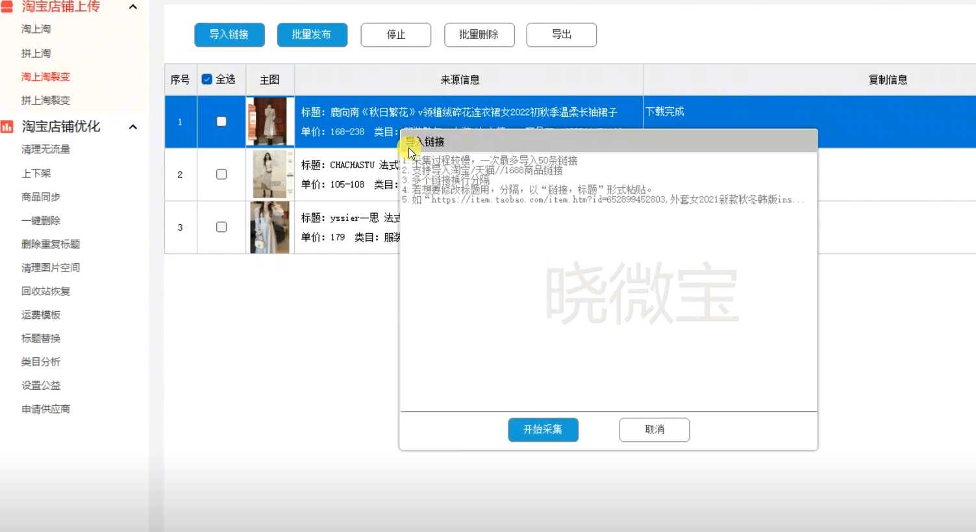Click the 主图 column header
This screenshot has width=976, height=532.
coord(269,80)
